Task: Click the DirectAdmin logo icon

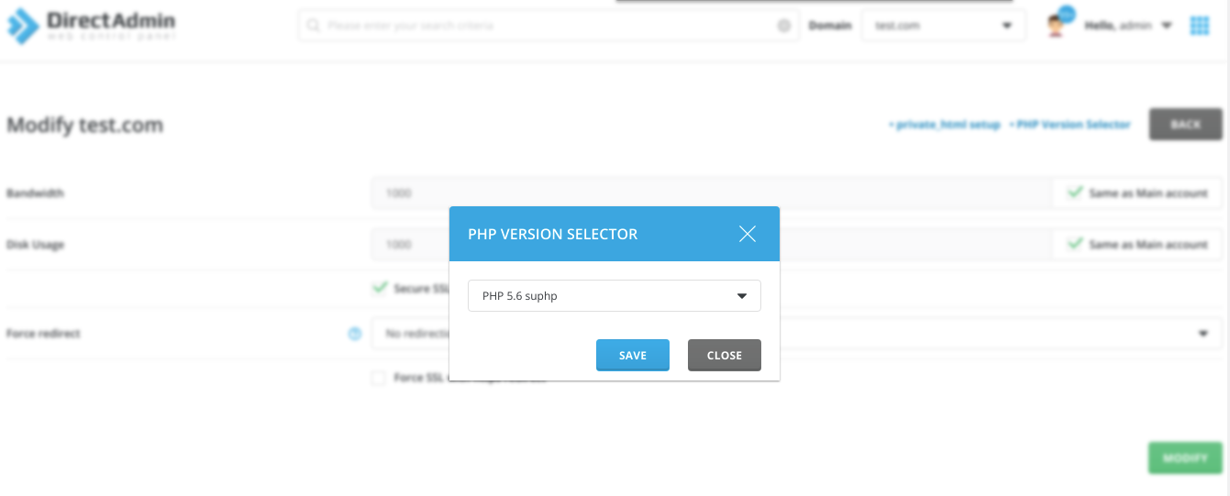Action: [22, 26]
